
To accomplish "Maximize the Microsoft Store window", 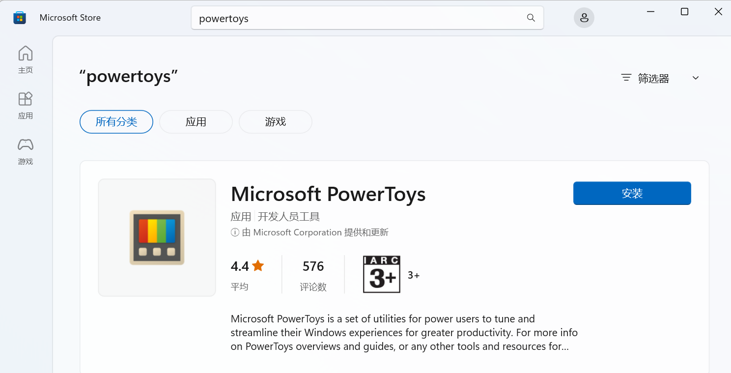I will coord(684,12).
